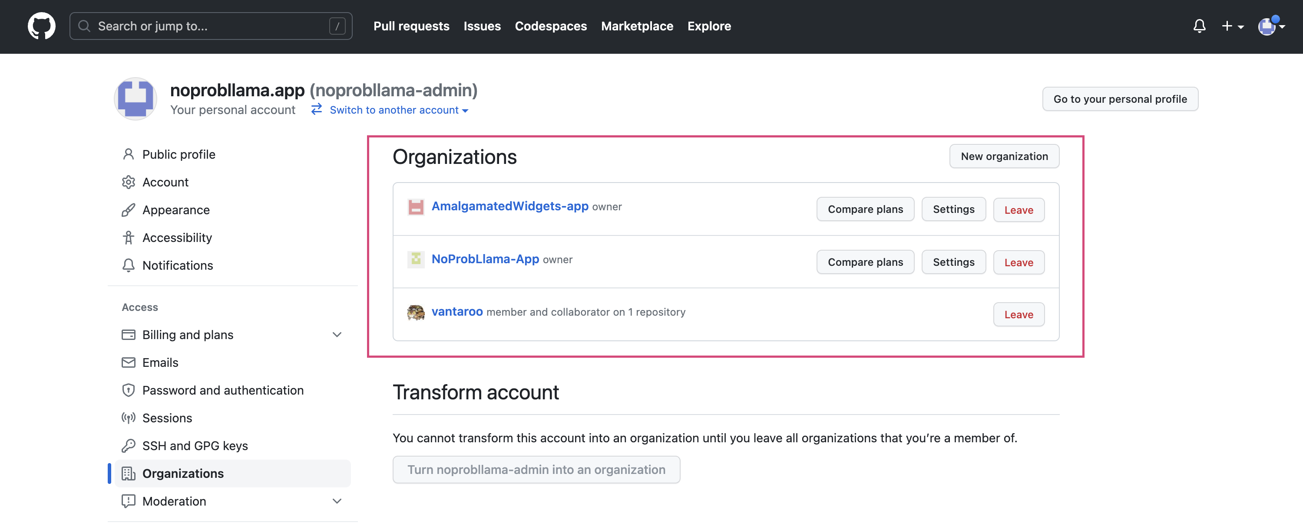Click the Moderation report icon
This screenshot has height=529, width=1303.
tap(129, 501)
